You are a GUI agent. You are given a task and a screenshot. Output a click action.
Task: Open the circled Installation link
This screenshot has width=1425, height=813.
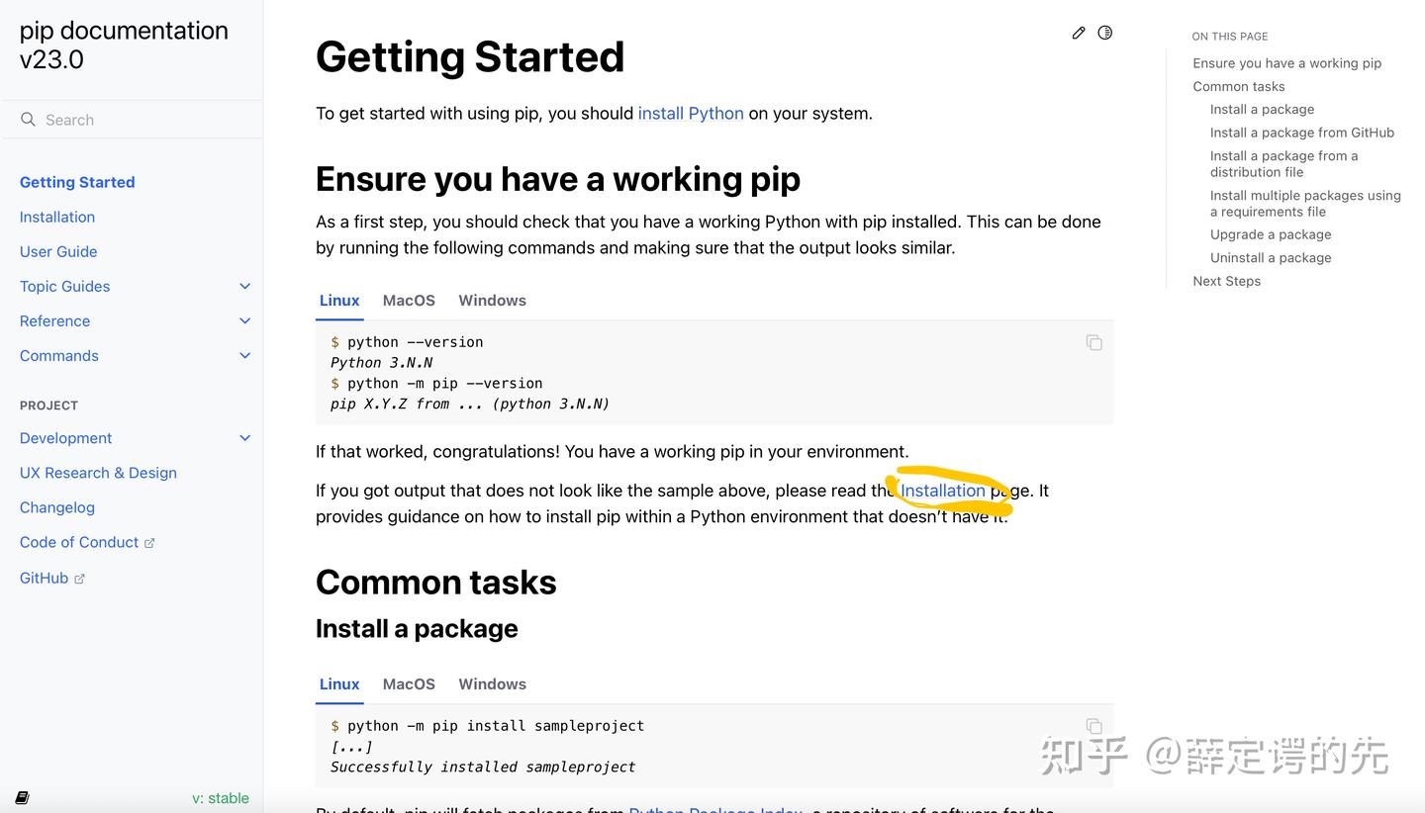[944, 491]
